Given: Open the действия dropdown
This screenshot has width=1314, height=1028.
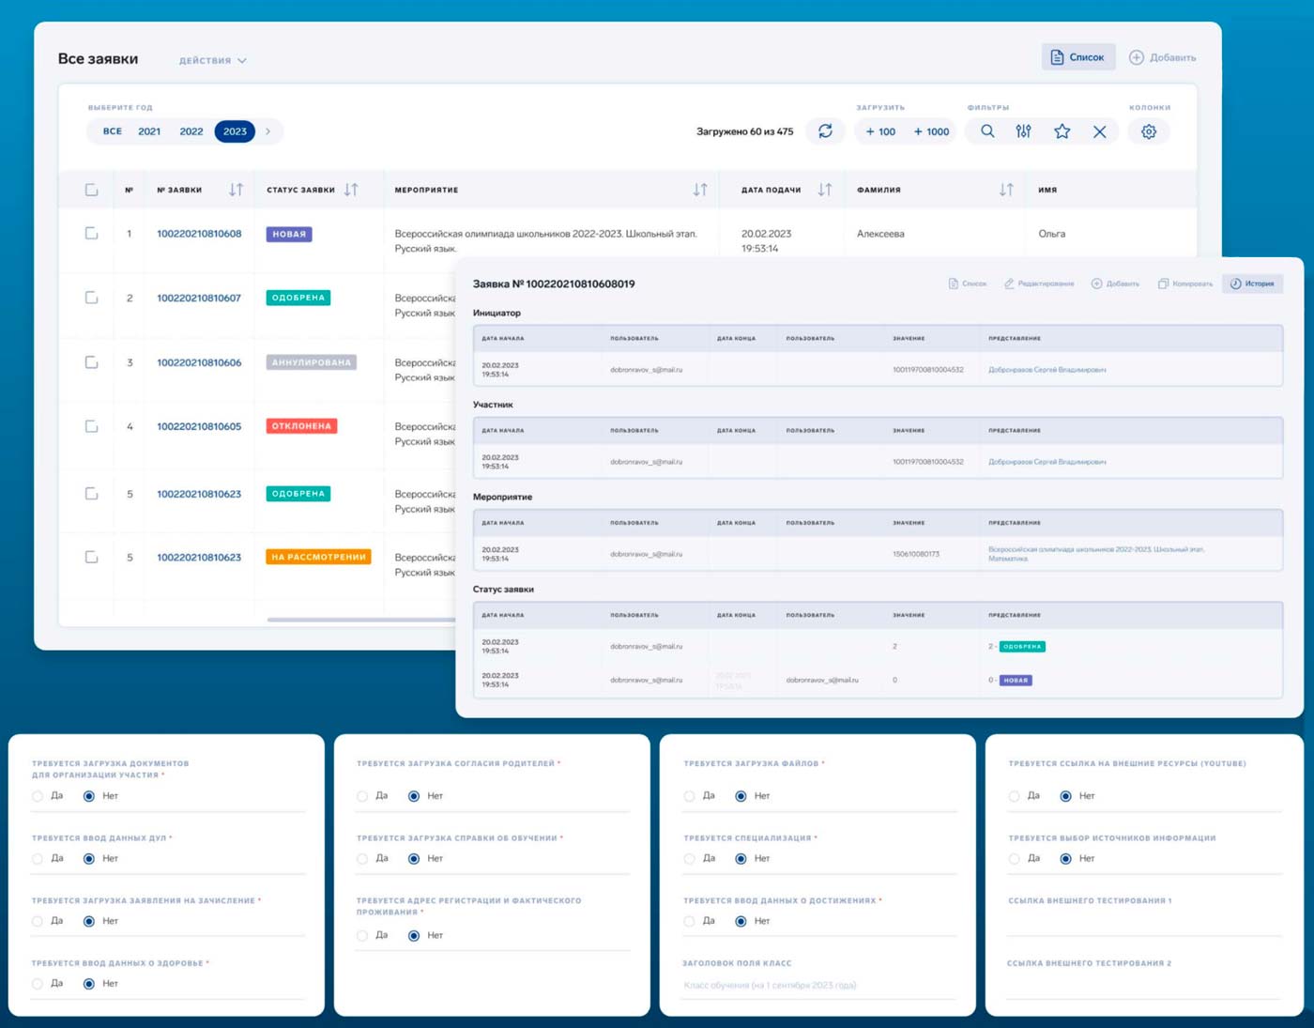Looking at the screenshot, I should click(213, 60).
